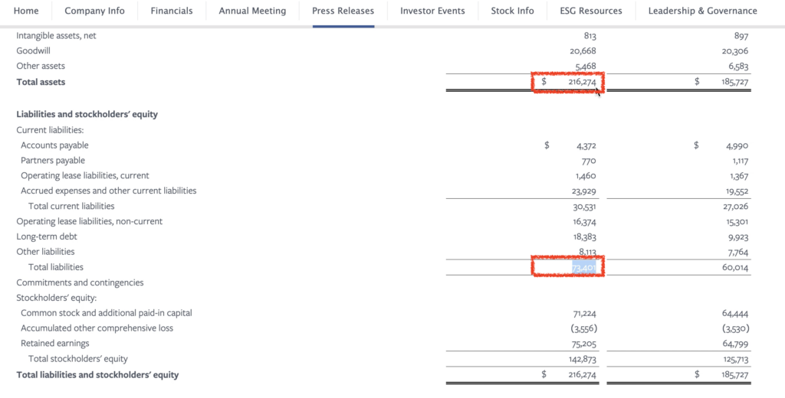
Task: Click the Goodwill value 20,668
Action: [x=583, y=51]
